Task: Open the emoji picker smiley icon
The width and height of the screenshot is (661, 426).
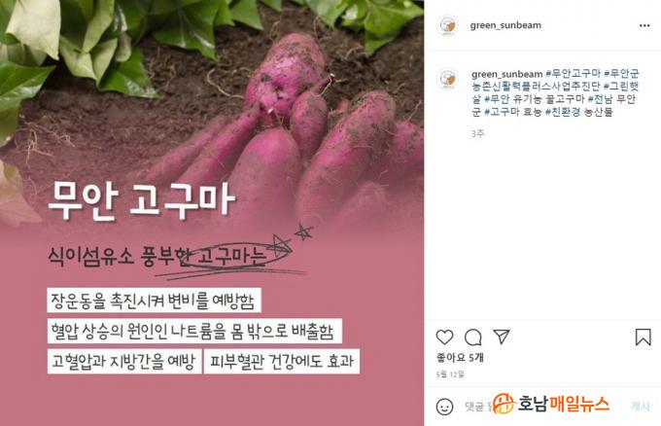Action: point(445,407)
